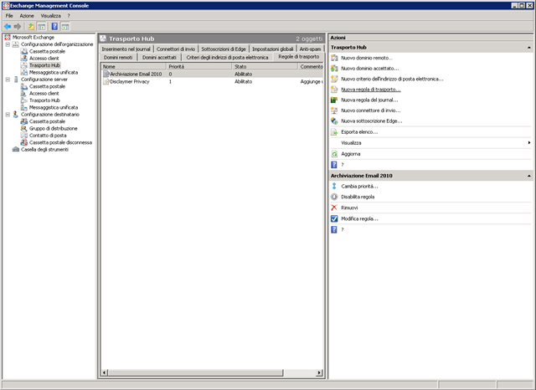Click the Archiviazione Email 2010 rule icon
This screenshot has height=390, width=536.
click(x=106, y=74)
